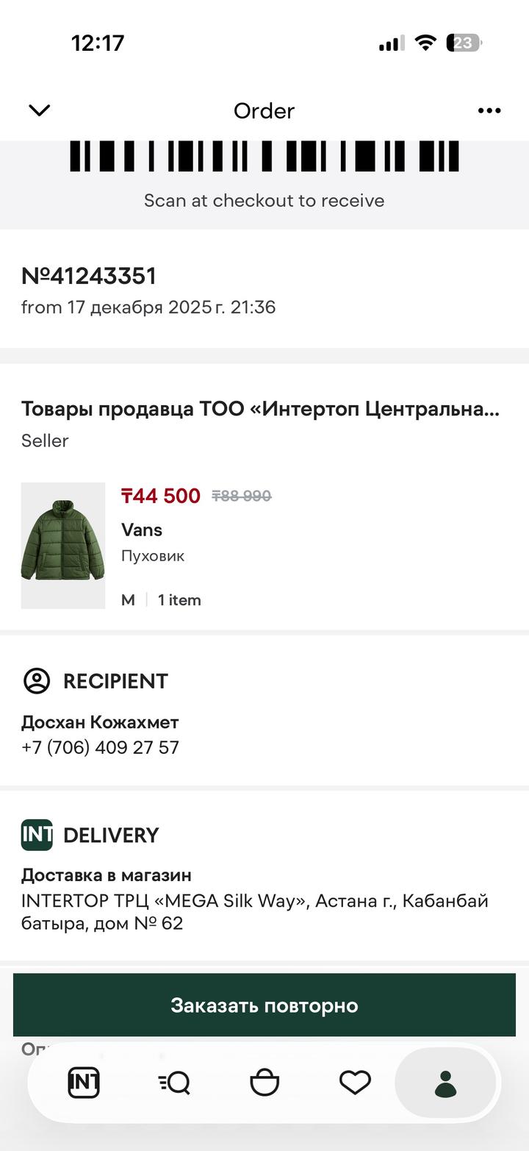Tap the Order page title
This screenshot has width=529, height=1151.
point(264,110)
